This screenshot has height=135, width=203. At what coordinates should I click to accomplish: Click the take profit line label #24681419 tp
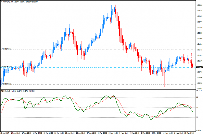7,84
